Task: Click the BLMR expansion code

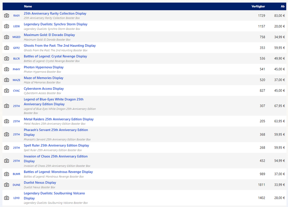Action: point(16,174)
